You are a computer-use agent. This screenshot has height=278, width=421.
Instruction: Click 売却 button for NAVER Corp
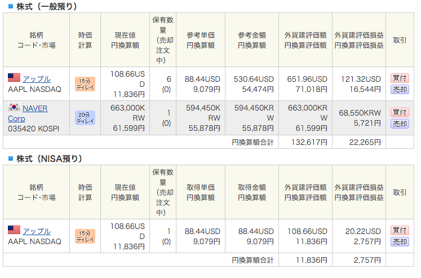tap(400, 124)
